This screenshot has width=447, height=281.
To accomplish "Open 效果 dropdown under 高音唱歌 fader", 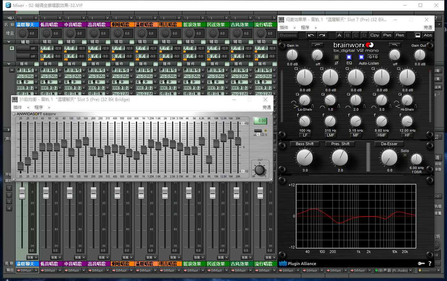I will (107, 257).
